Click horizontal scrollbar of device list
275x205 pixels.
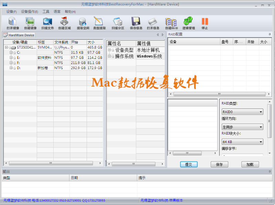(x=51, y=163)
